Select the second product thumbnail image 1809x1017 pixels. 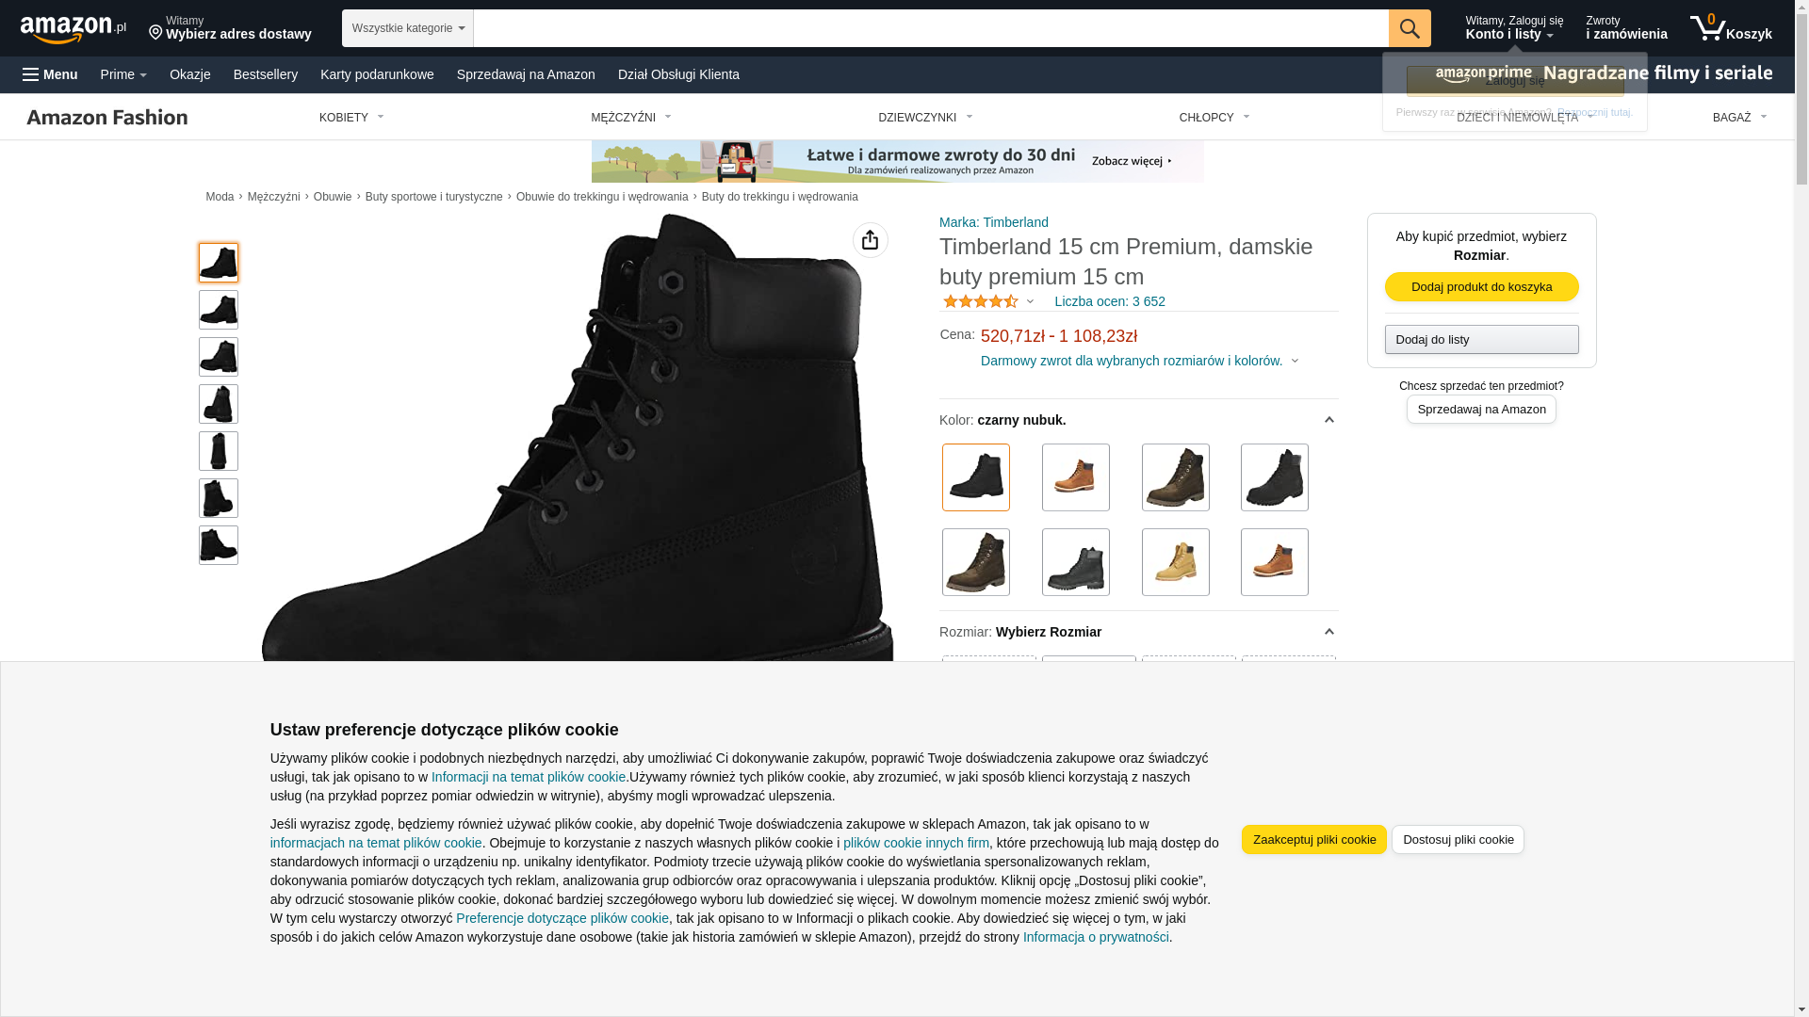(219, 310)
